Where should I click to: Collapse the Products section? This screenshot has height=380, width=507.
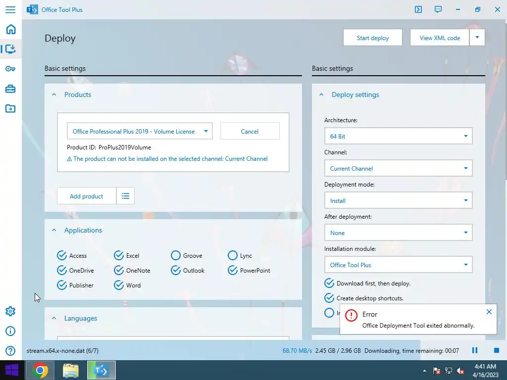54,95
